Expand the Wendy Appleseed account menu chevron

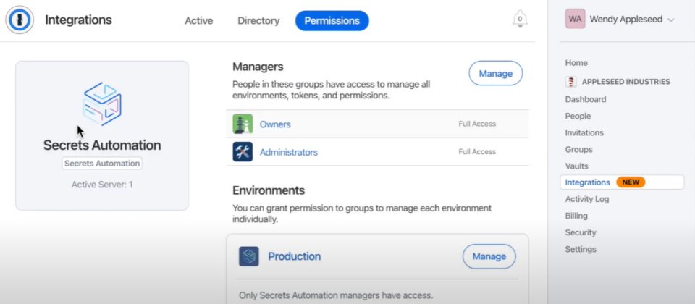tap(670, 20)
